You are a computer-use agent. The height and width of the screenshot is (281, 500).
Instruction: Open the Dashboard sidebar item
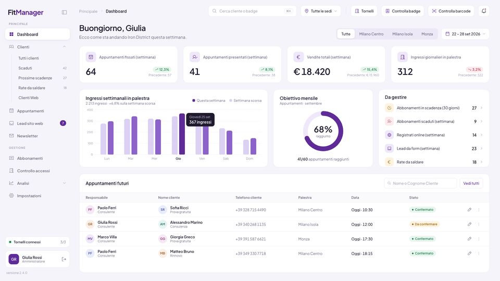point(37,34)
